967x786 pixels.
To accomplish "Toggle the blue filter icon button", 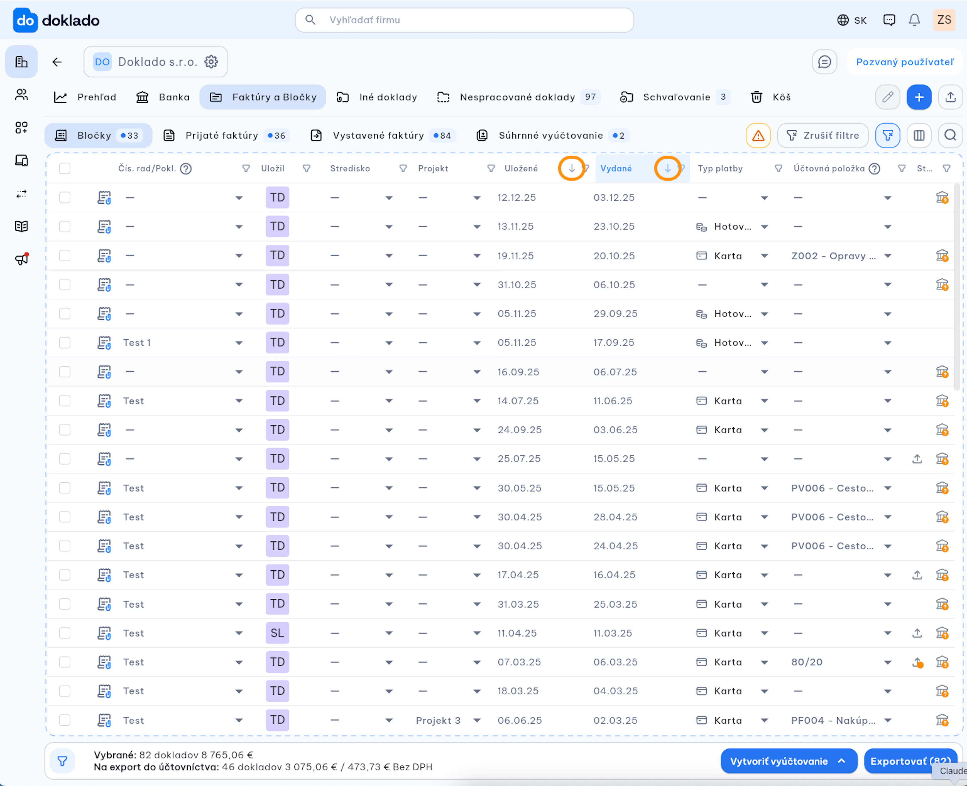I will pyautogui.click(x=888, y=135).
